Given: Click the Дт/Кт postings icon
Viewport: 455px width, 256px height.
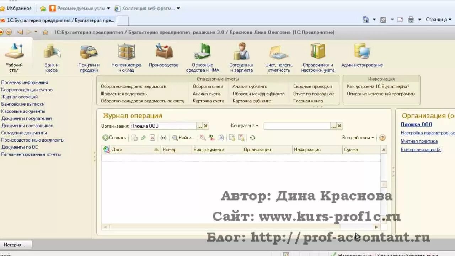Looking at the screenshot, I should click(212, 138).
